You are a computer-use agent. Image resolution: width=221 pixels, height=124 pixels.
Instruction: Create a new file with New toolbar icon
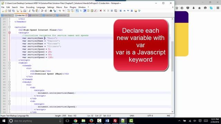pos(2,11)
